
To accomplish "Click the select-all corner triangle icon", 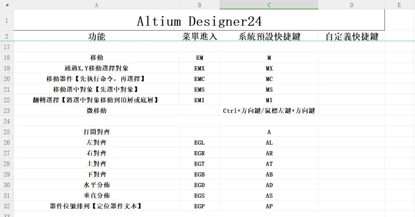I will [x=7, y=5].
